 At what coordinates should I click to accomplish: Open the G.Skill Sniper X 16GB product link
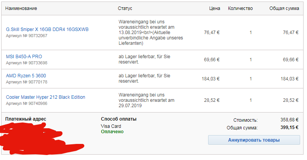click(47, 29)
